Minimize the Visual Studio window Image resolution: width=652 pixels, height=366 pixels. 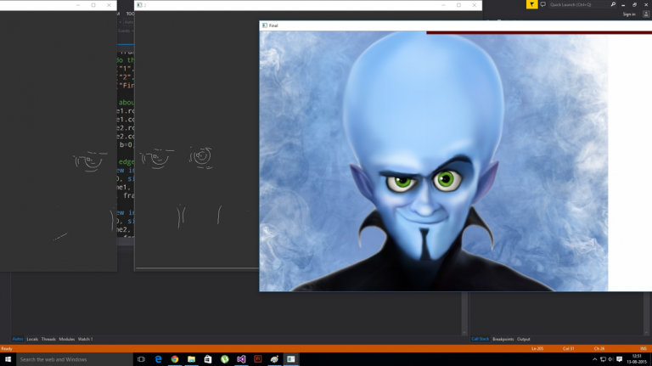(623, 4)
